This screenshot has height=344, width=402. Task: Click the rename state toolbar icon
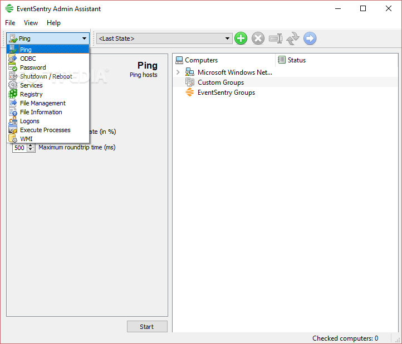coord(276,38)
